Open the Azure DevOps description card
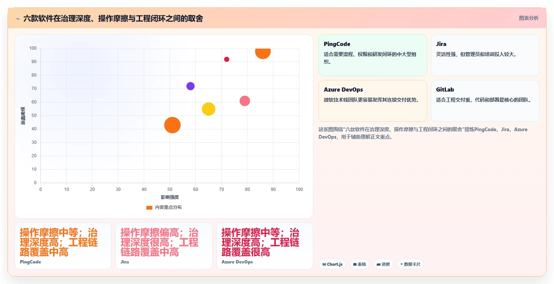The image size is (554, 284). 372,101
